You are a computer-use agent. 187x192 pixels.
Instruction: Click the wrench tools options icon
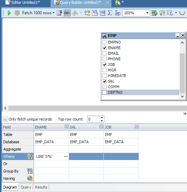click(162, 13)
